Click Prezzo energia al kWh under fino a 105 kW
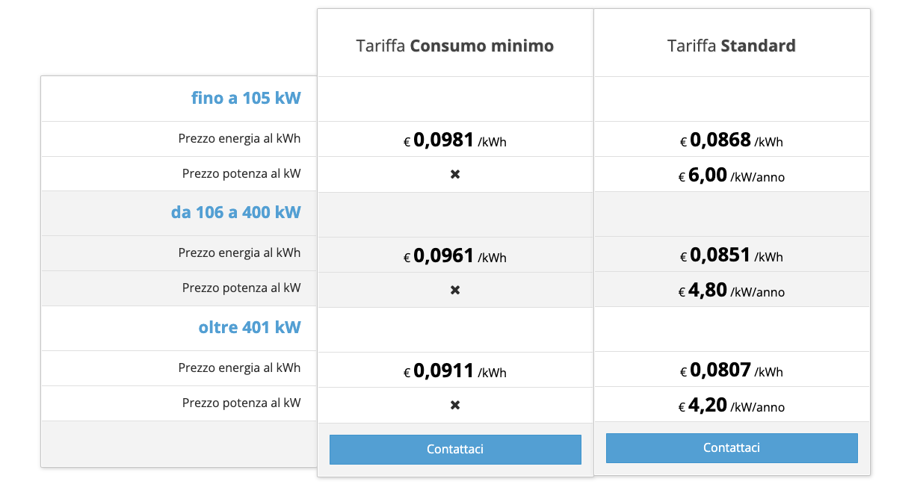This screenshot has height=493, width=923. [239, 138]
